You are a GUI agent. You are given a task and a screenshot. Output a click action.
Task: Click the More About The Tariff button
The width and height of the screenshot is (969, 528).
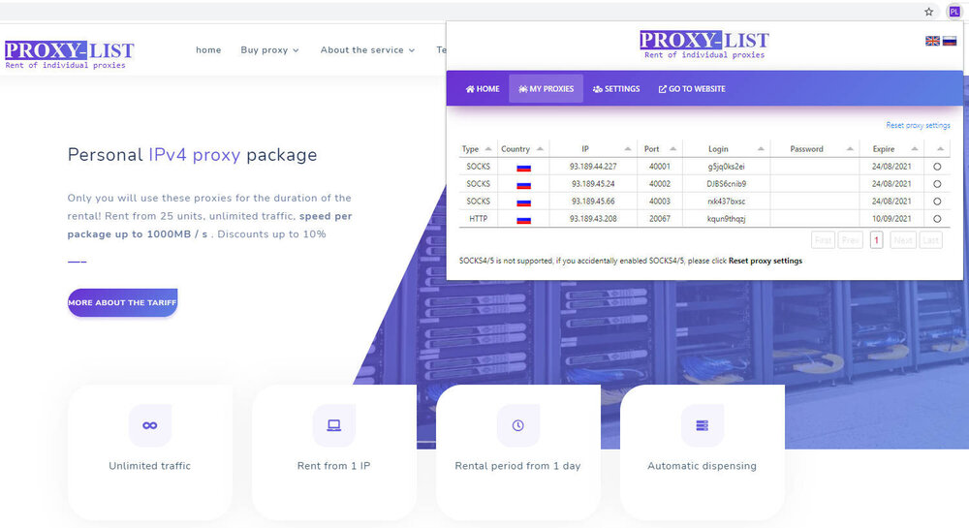point(122,302)
